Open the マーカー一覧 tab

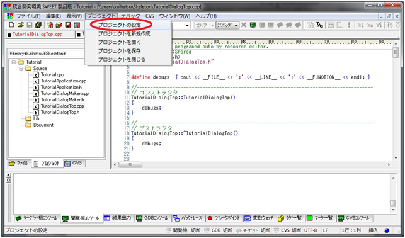[321, 218]
